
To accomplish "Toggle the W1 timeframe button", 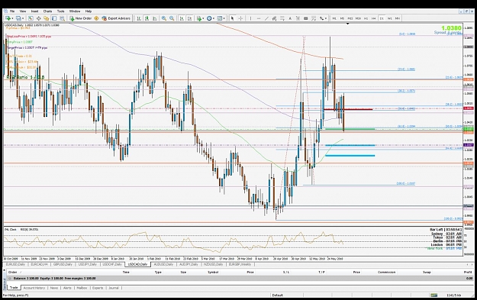I will point(389,18).
